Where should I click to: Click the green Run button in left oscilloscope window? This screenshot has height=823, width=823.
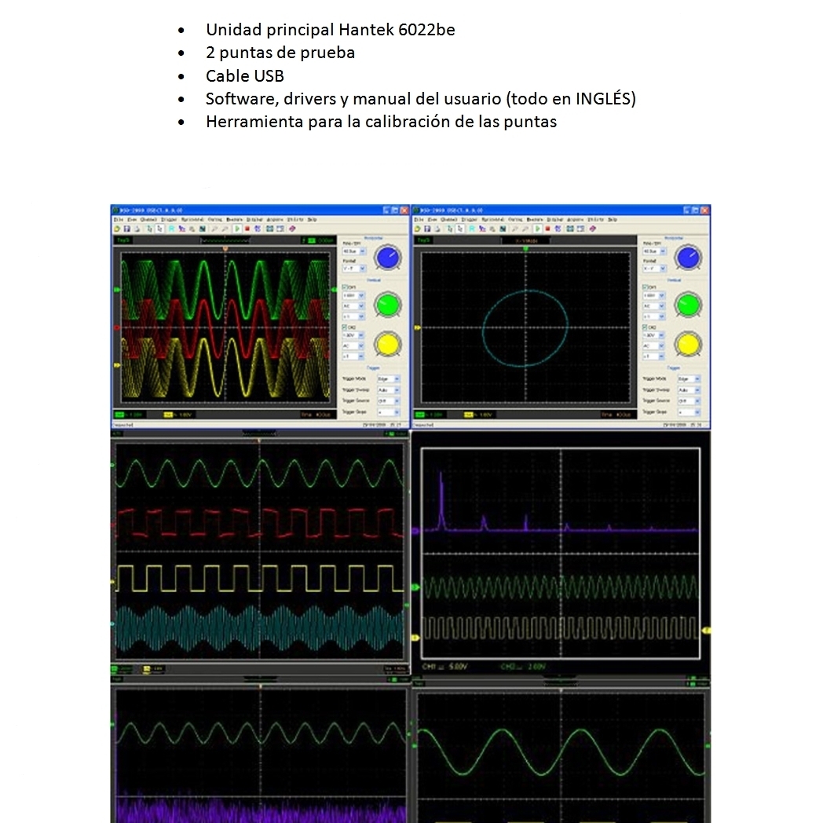[x=237, y=228]
